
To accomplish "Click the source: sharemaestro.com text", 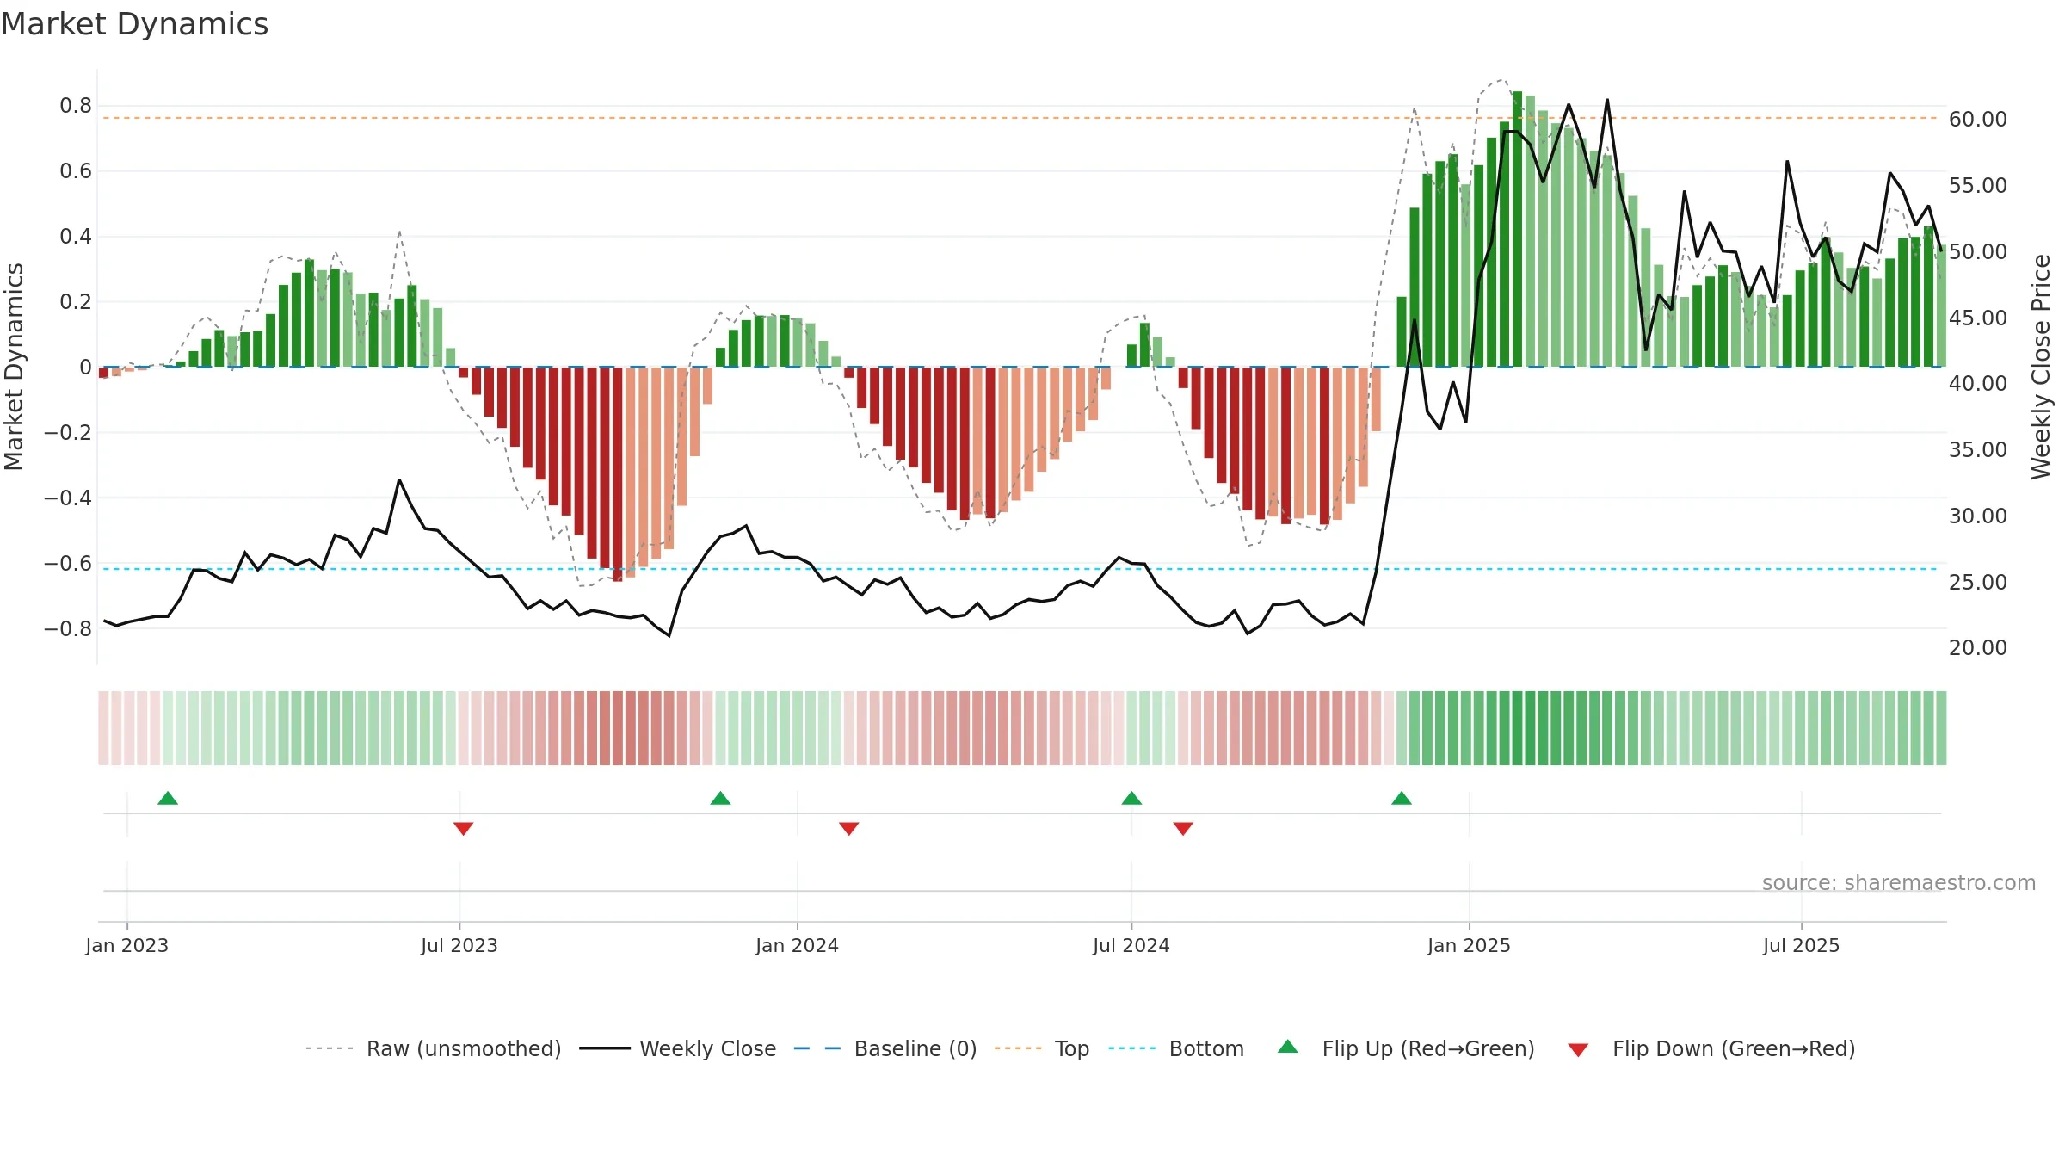I will [1899, 882].
